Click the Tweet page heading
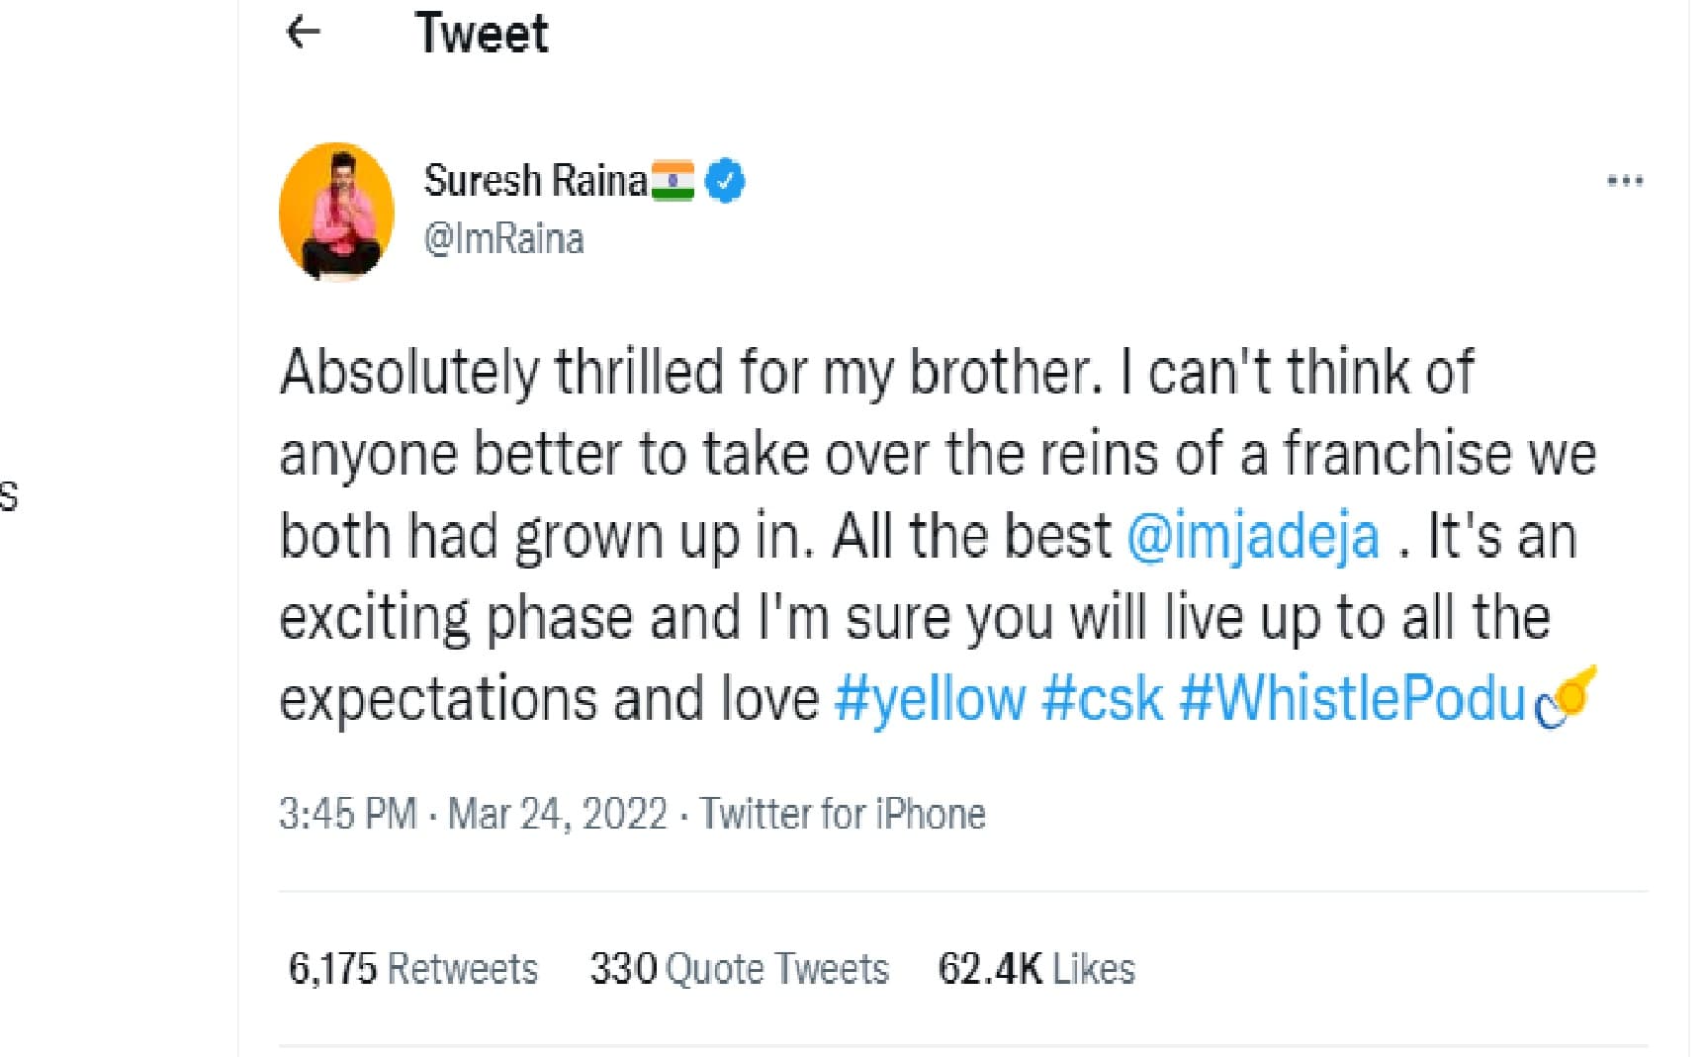 point(482,33)
